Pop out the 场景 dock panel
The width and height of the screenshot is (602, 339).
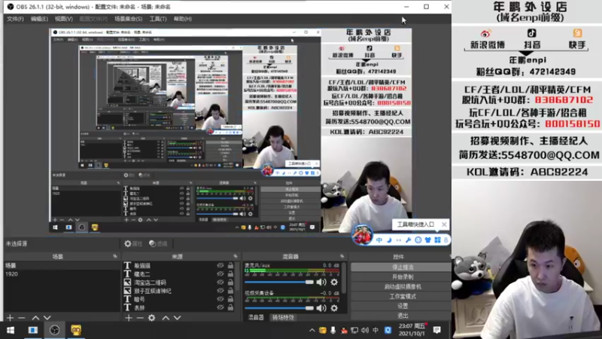tap(115, 256)
